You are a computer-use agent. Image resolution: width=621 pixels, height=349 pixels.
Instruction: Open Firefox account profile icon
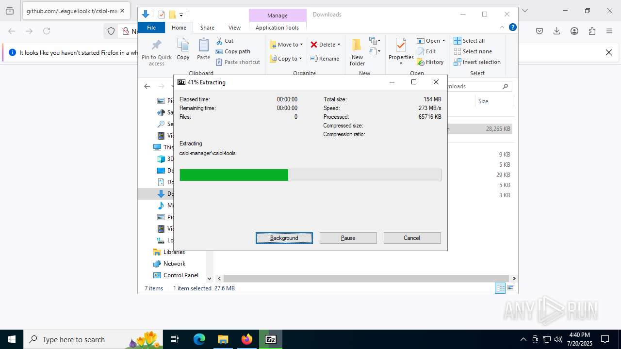(574, 31)
